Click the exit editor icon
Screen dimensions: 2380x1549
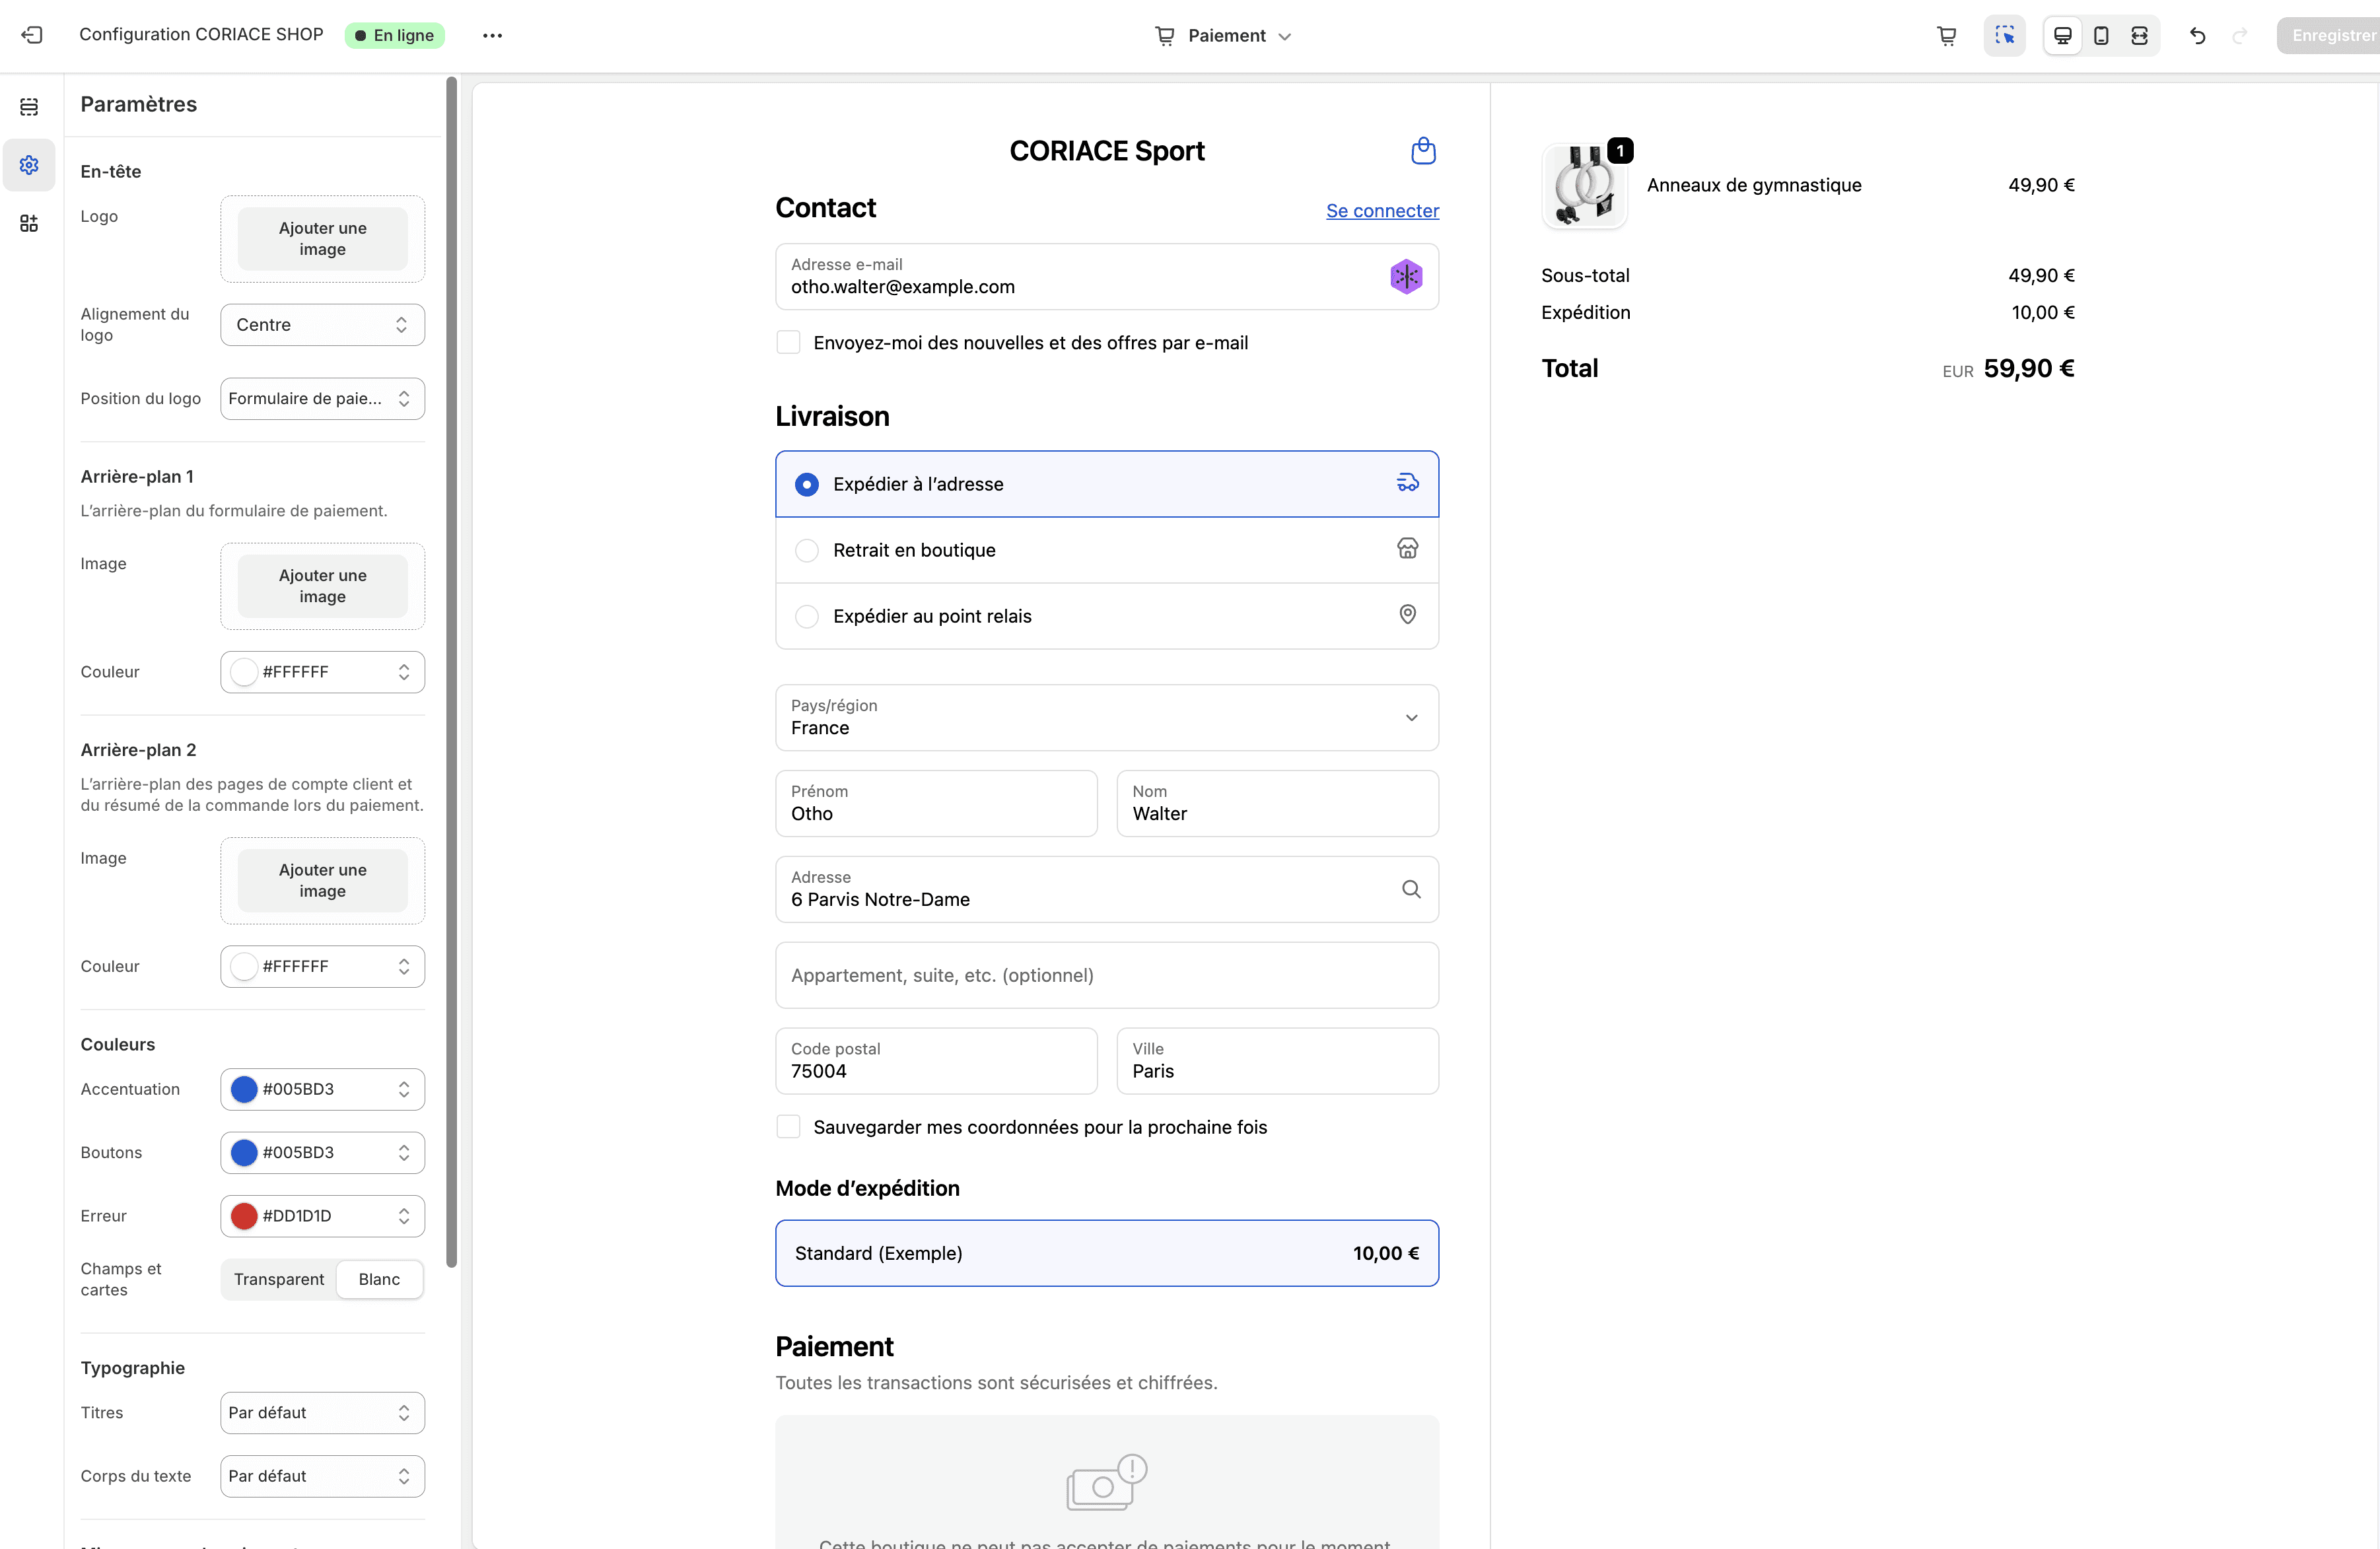tap(32, 35)
